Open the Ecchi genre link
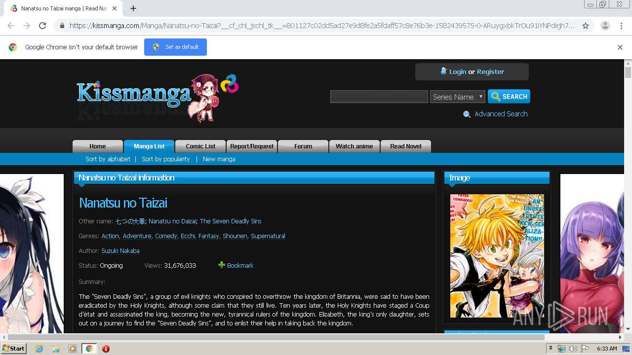Image resolution: width=632 pixels, height=355 pixels. (x=188, y=236)
